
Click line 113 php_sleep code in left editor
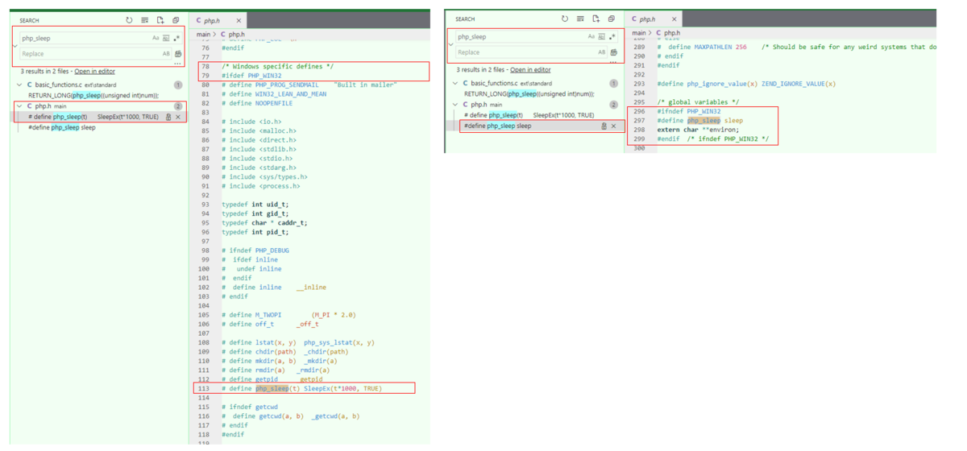point(302,388)
